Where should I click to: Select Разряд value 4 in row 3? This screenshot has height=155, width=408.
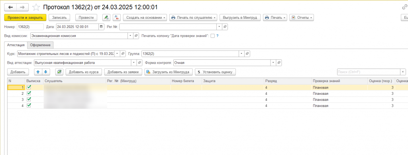coord(288,99)
